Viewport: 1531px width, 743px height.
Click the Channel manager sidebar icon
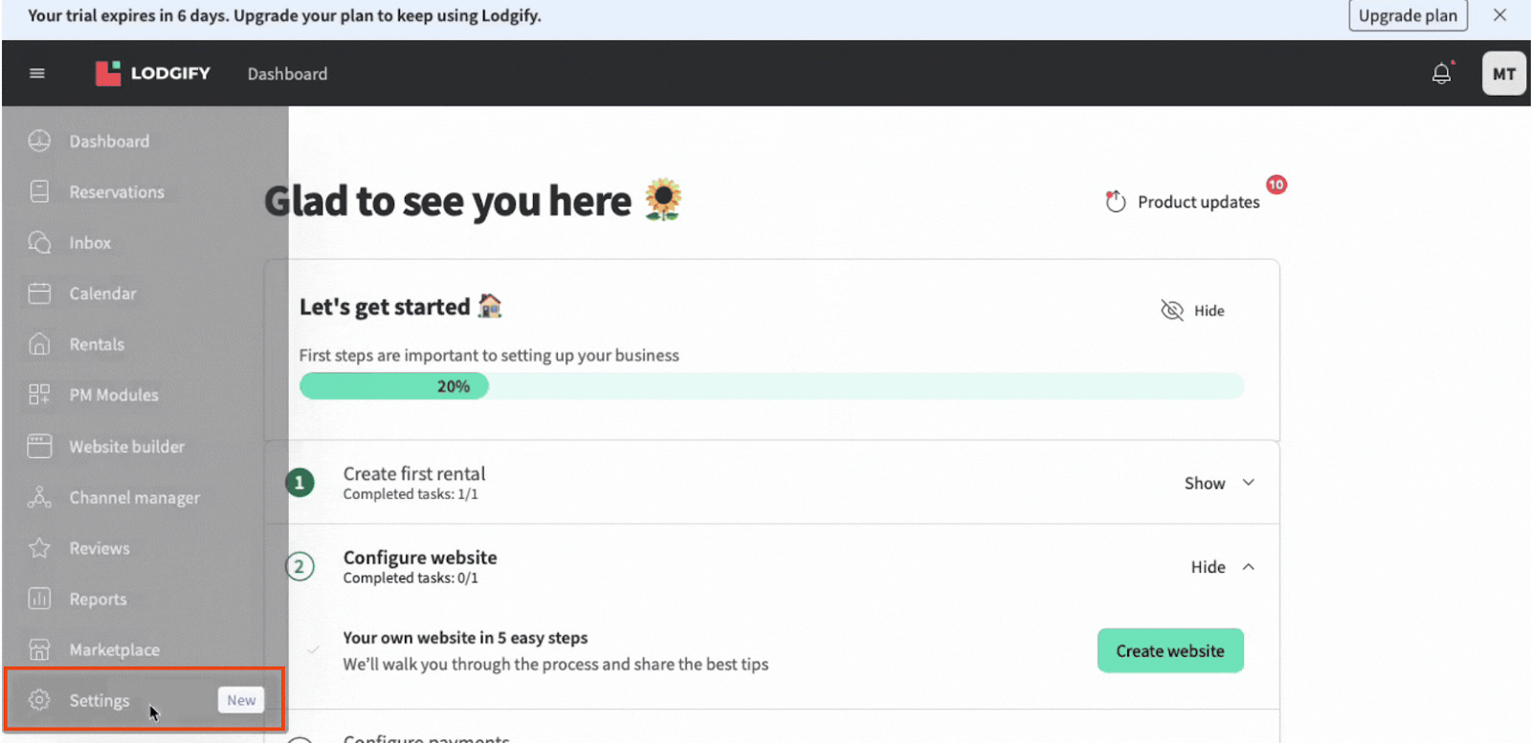39,497
